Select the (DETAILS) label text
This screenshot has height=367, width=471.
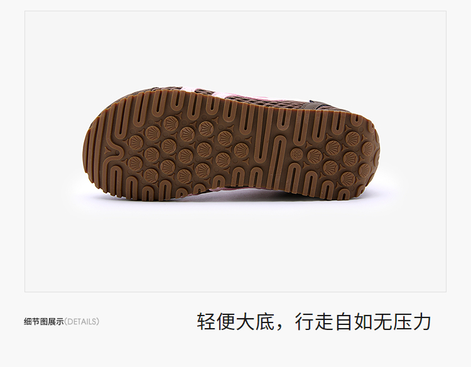[x=82, y=322]
